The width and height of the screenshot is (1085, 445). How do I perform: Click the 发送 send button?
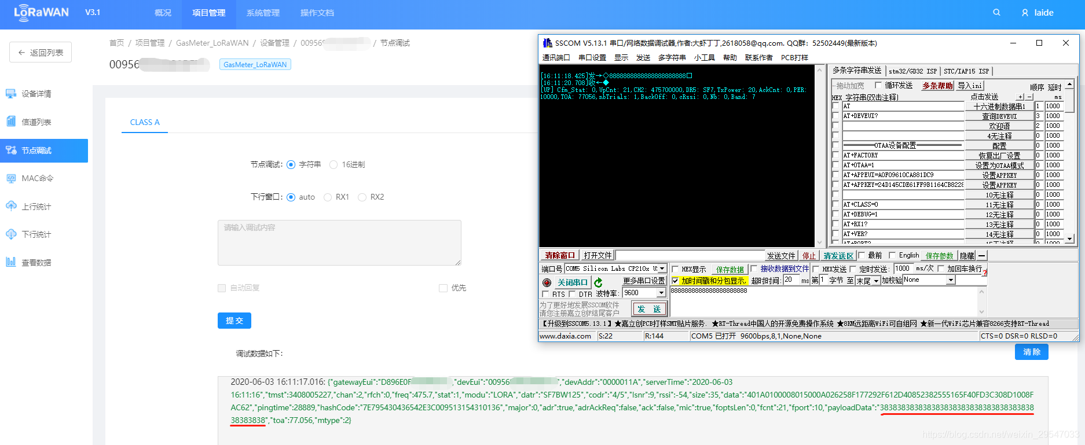pyautogui.click(x=649, y=309)
